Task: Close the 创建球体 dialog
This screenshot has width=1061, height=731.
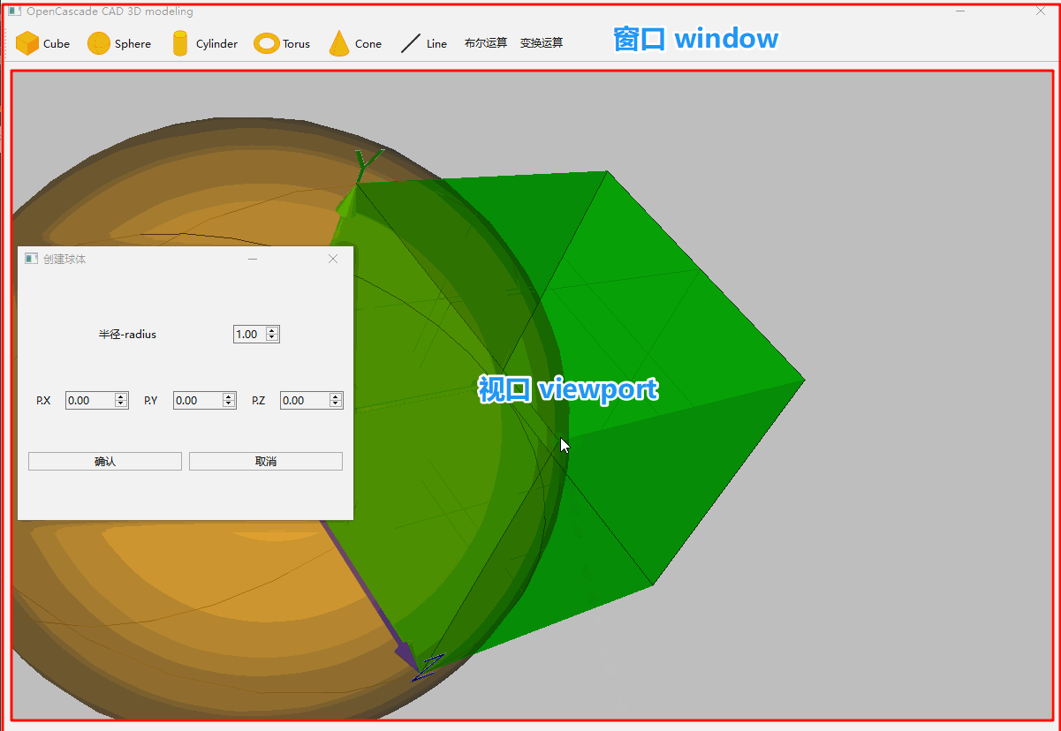Action: [x=333, y=259]
